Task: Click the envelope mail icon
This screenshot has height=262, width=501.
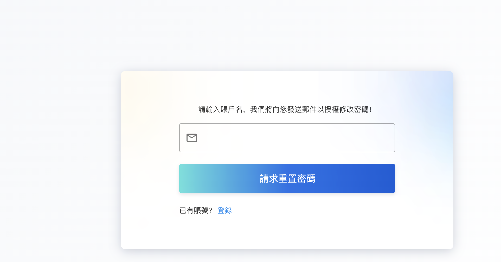Action: click(192, 138)
